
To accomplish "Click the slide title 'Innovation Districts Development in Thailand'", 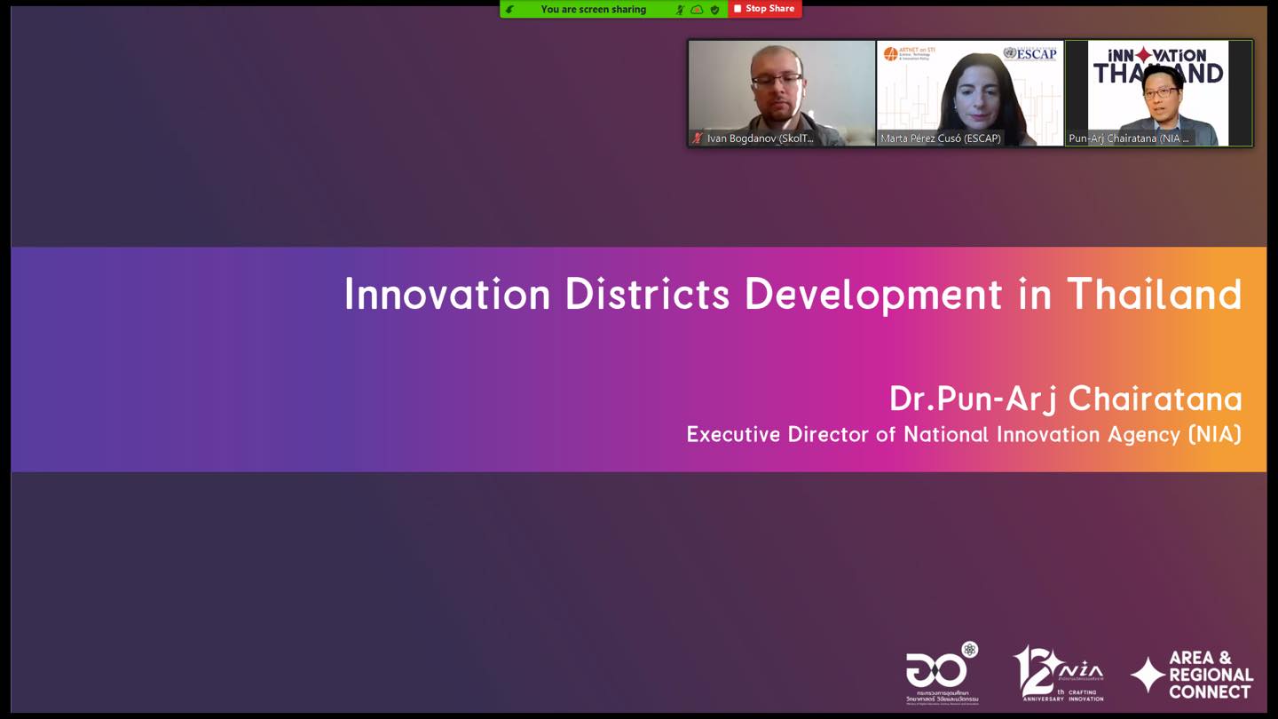I will 793,294.
